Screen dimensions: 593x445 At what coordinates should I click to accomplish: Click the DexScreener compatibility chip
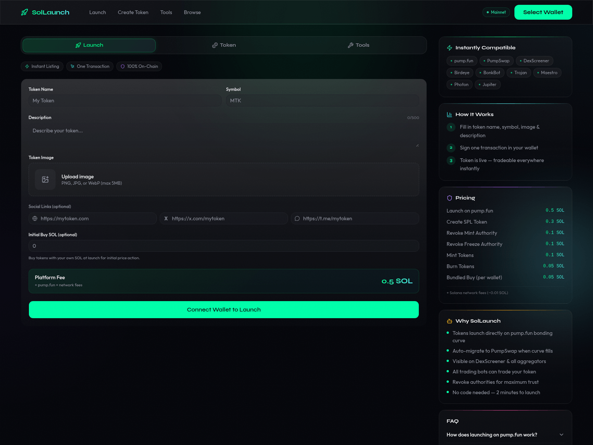(534, 61)
